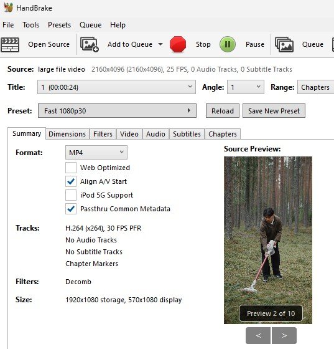The height and width of the screenshot is (349, 334).
Task: Expand the Add to Queue dropdown arrow
Action: 160,44
